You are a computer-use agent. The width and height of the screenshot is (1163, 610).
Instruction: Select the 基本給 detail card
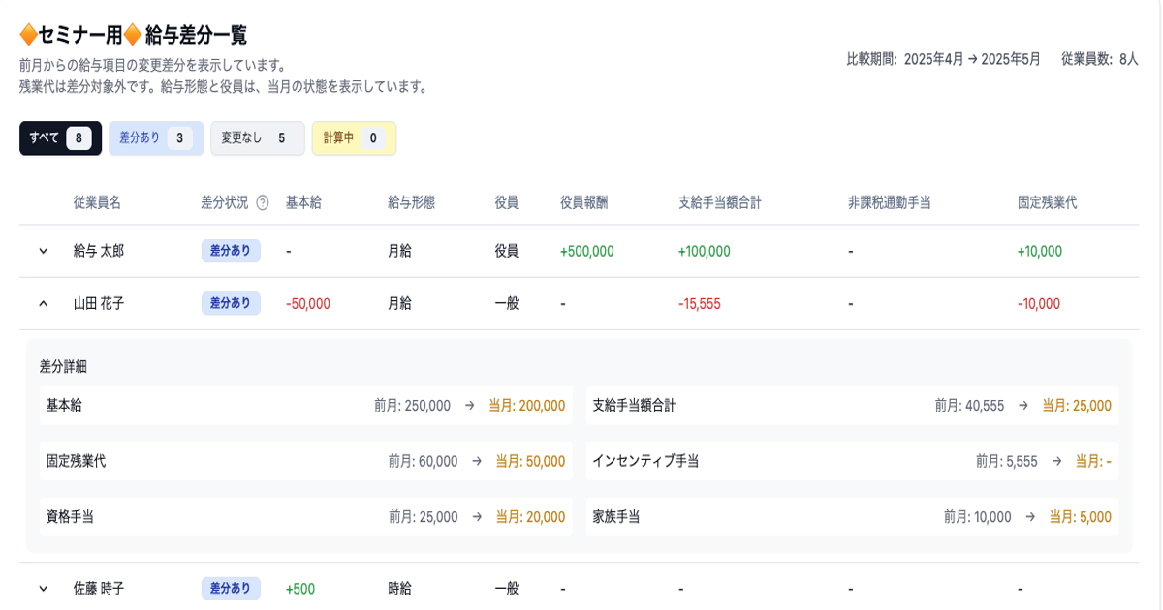305,406
